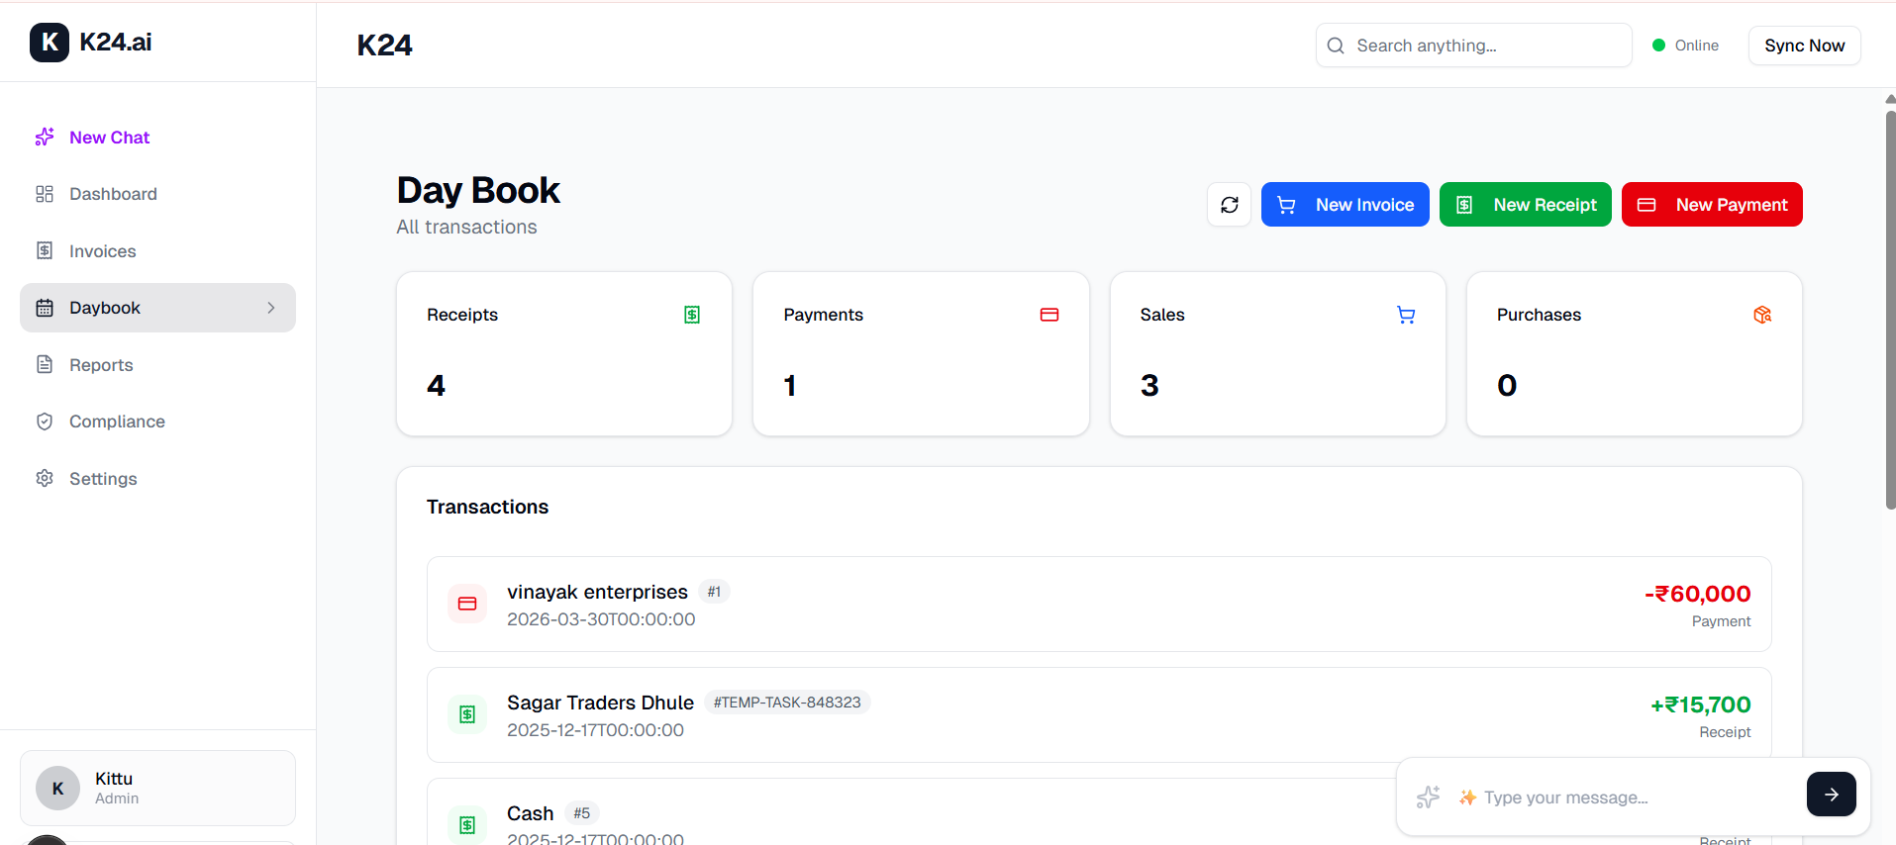Click the blue cart icon in Sales card
This screenshot has width=1896, height=845.
pyautogui.click(x=1406, y=315)
